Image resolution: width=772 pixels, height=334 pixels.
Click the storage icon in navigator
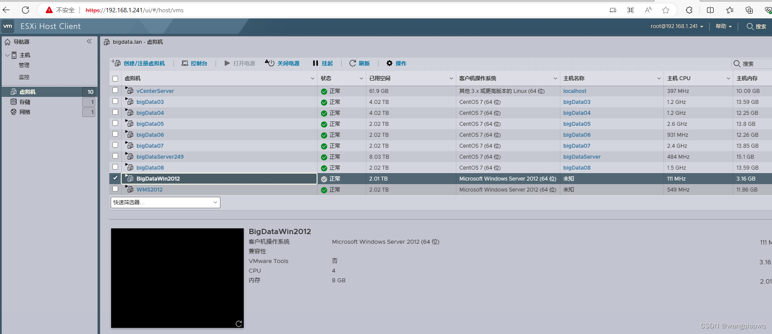click(14, 102)
